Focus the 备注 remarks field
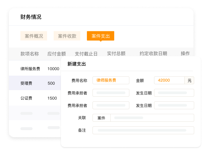This screenshot has width=210, height=153. (x=143, y=130)
